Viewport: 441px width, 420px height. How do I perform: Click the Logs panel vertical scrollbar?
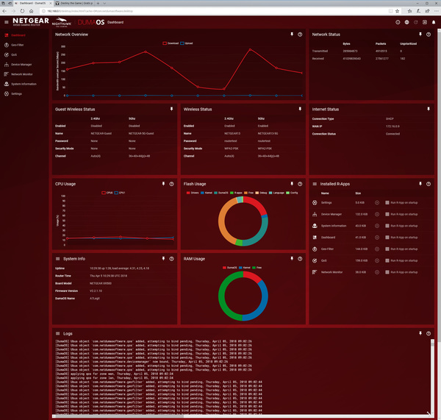click(x=432, y=377)
